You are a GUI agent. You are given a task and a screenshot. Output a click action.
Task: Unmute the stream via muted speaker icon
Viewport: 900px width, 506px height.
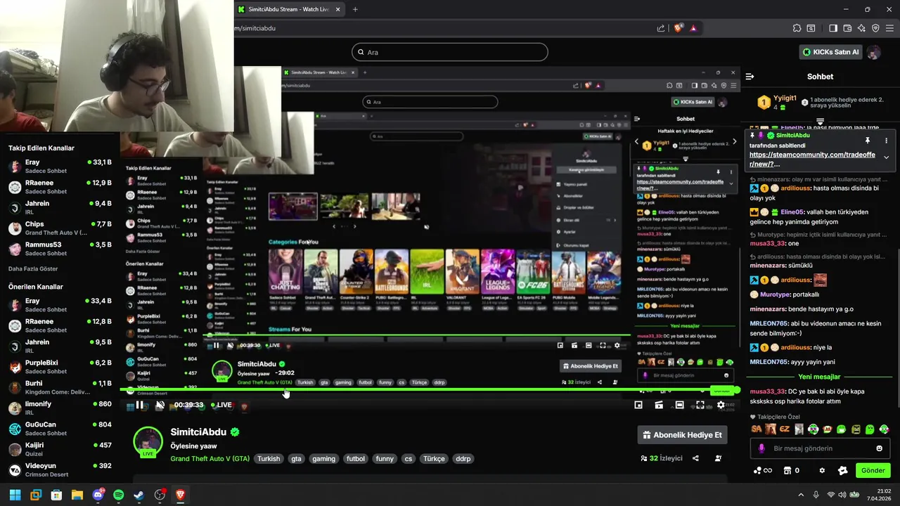tap(160, 405)
